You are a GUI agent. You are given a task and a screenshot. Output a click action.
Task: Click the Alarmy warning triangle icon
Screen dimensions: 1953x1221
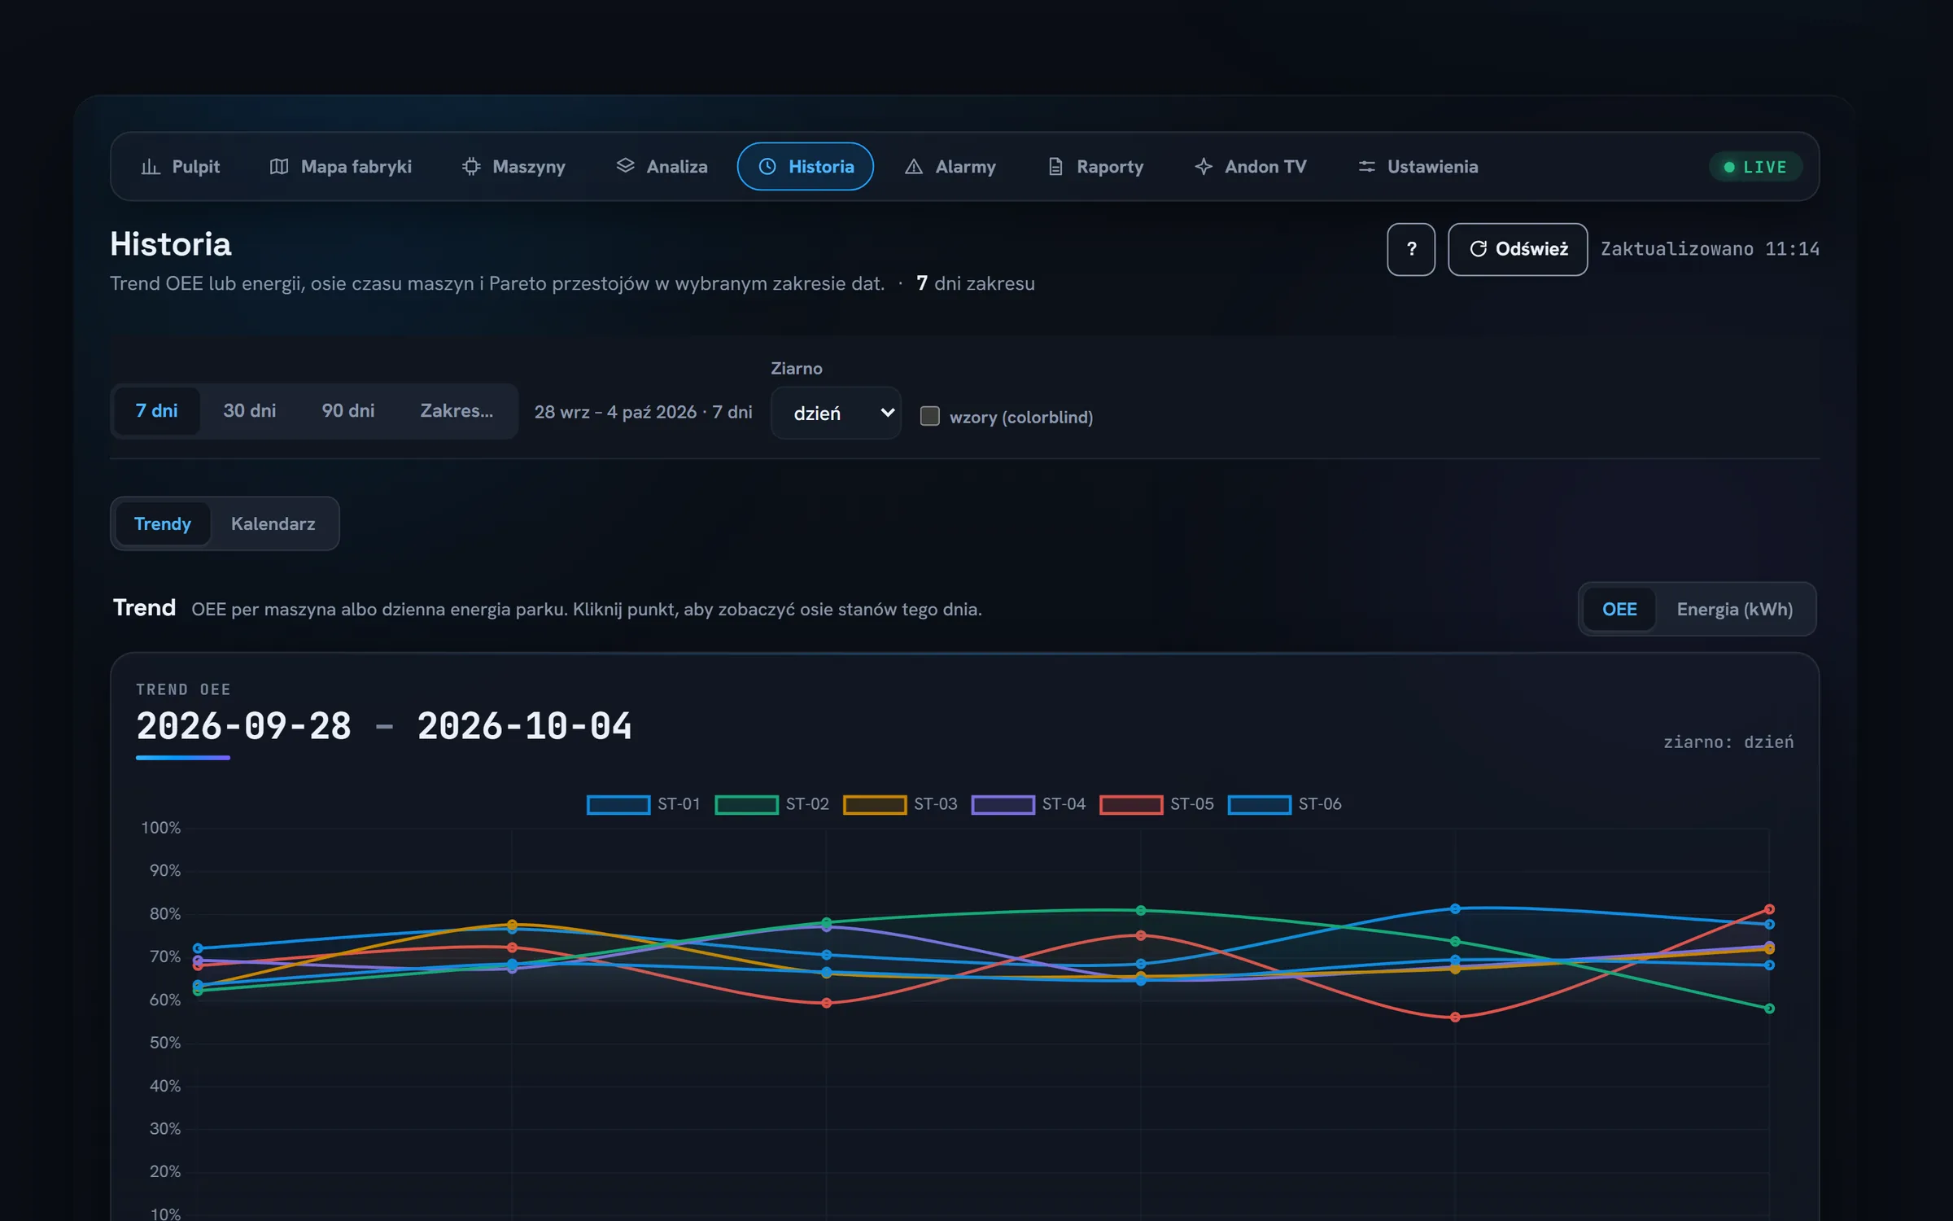[914, 167]
